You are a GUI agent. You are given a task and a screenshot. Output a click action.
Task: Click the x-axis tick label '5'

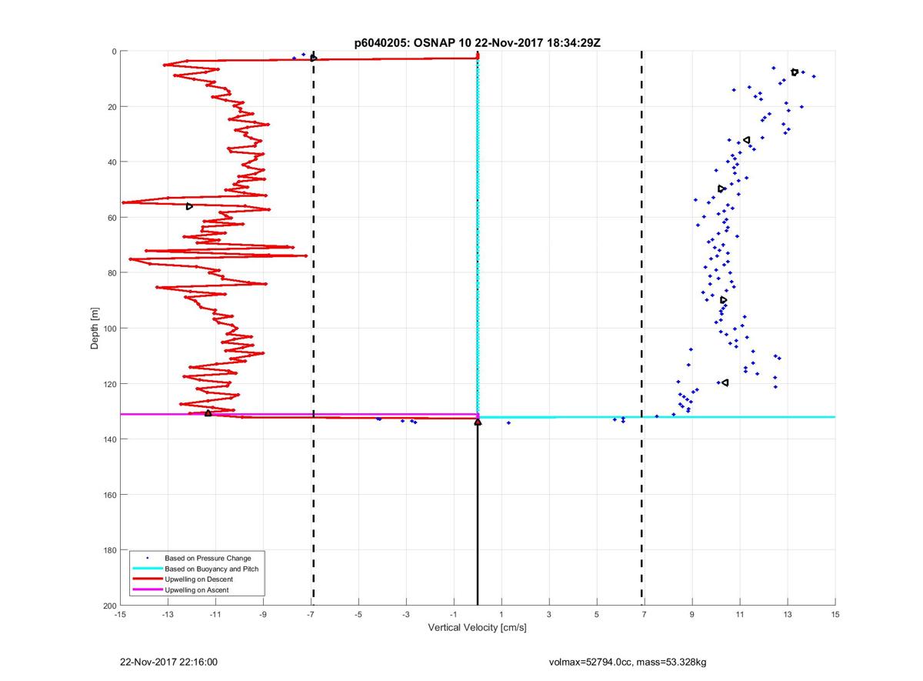(597, 614)
